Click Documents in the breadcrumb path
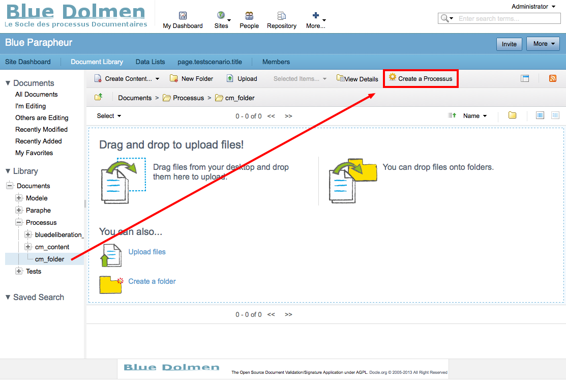Viewport: 566px width, 384px height. click(x=135, y=98)
